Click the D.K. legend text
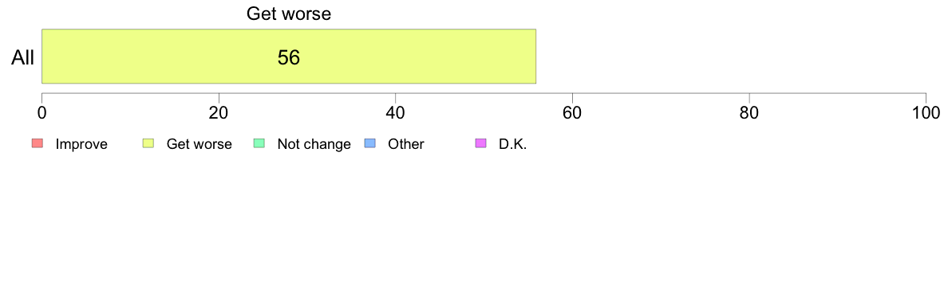This screenshot has width=948, height=293. (x=513, y=144)
